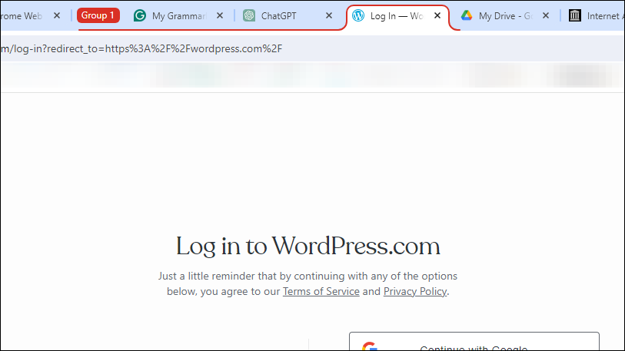Close the Chrome Web Store tab
Screen dimensions: 625x351
point(57,15)
